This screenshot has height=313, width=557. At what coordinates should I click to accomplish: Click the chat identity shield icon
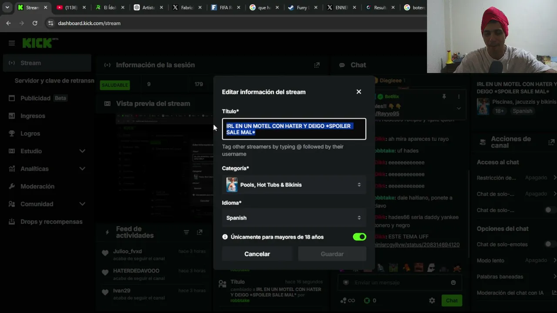pyautogui.click(x=346, y=283)
